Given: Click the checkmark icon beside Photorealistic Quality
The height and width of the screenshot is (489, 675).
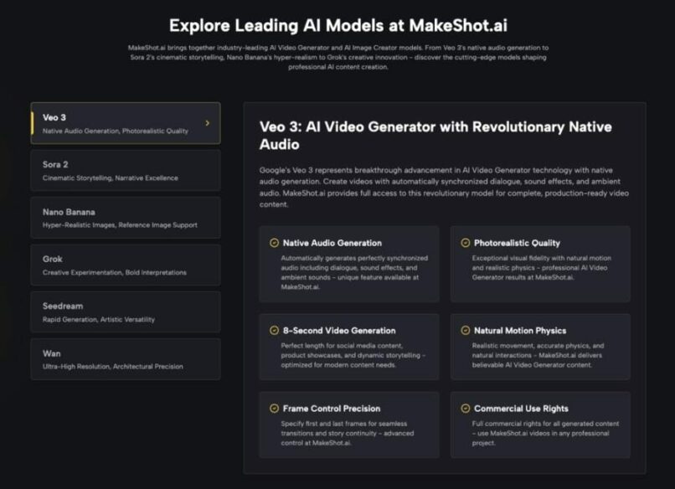Looking at the screenshot, I should (x=467, y=243).
